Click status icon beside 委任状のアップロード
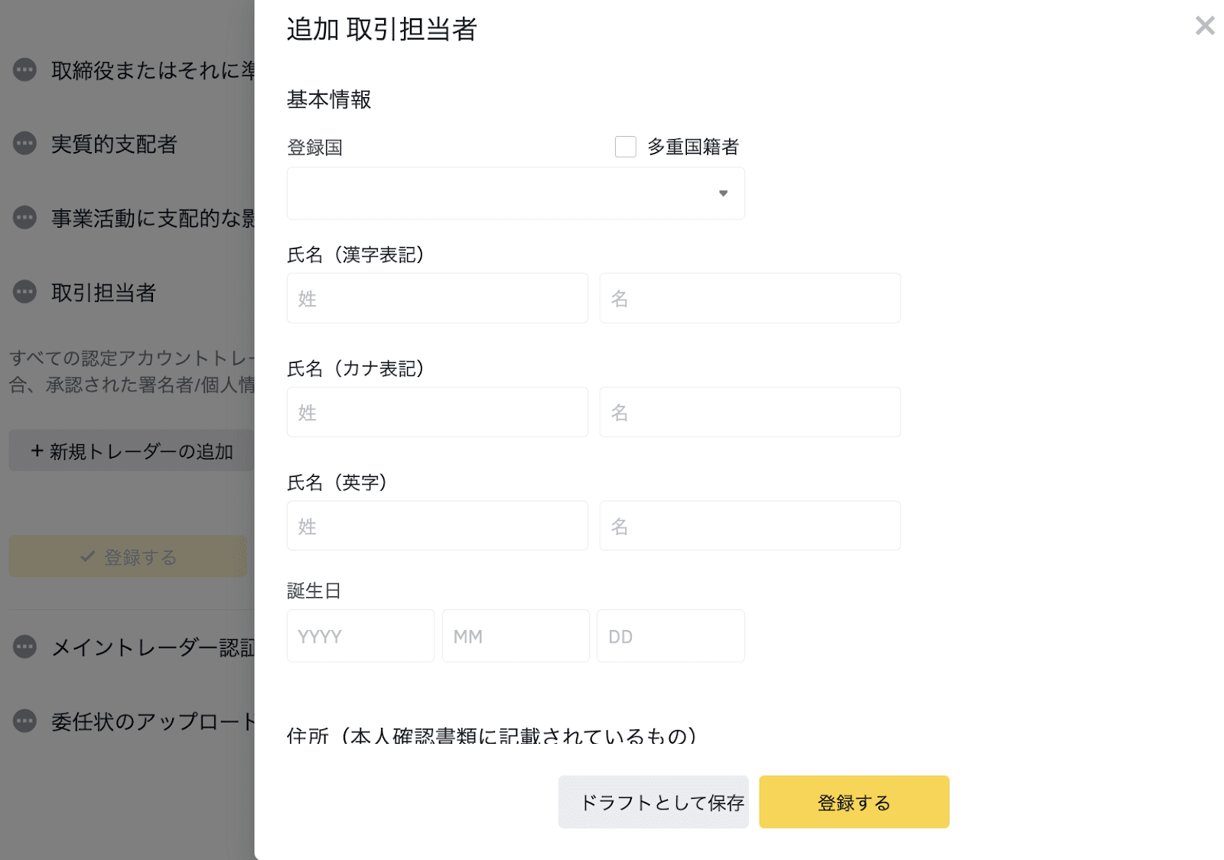1224x860 pixels. (x=24, y=721)
